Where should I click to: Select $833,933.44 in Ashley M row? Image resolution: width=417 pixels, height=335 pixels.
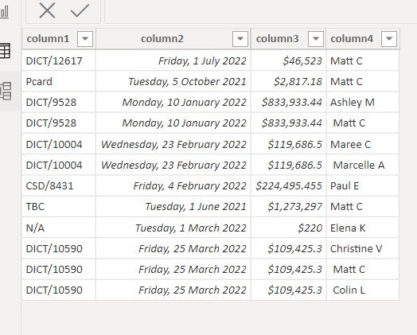289,103
